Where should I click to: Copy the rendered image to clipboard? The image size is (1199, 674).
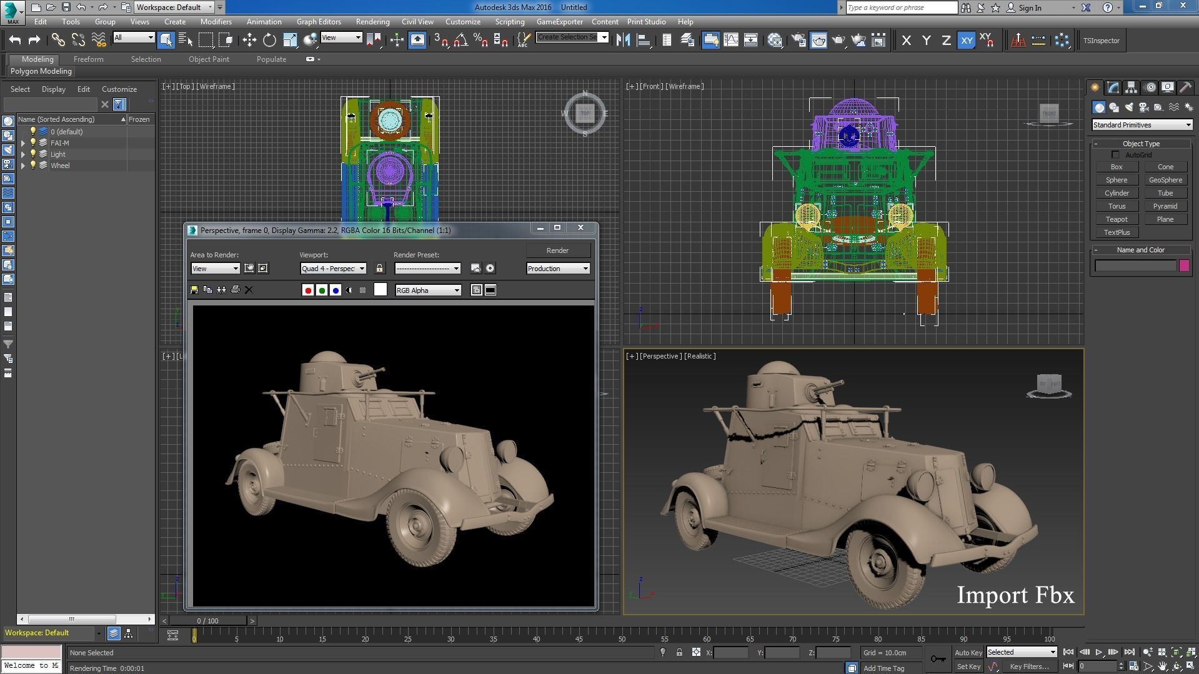point(207,290)
